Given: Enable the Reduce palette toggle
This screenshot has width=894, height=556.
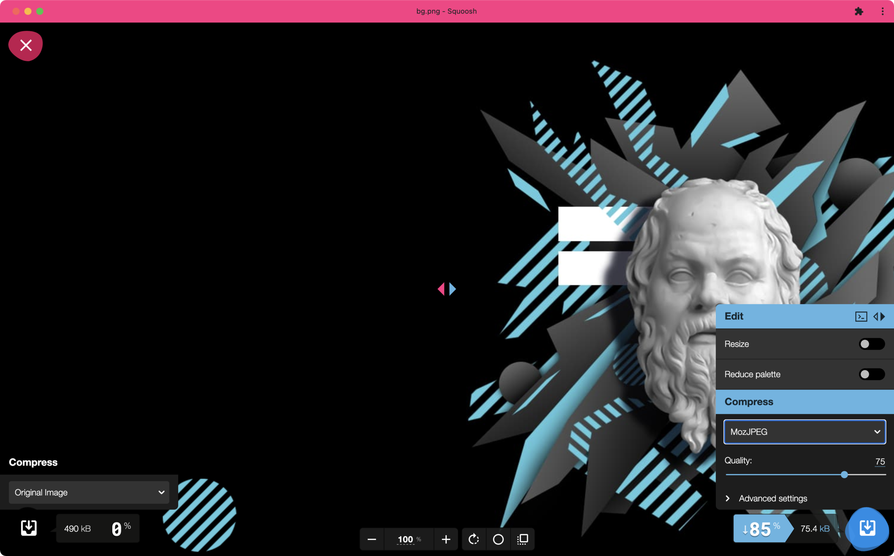Looking at the screenshot, I should [871, 374].
